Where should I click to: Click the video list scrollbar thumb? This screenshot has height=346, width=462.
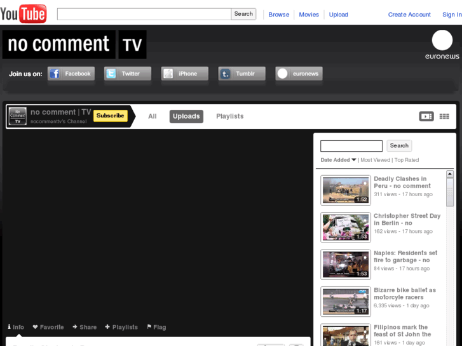pos(450,192)
